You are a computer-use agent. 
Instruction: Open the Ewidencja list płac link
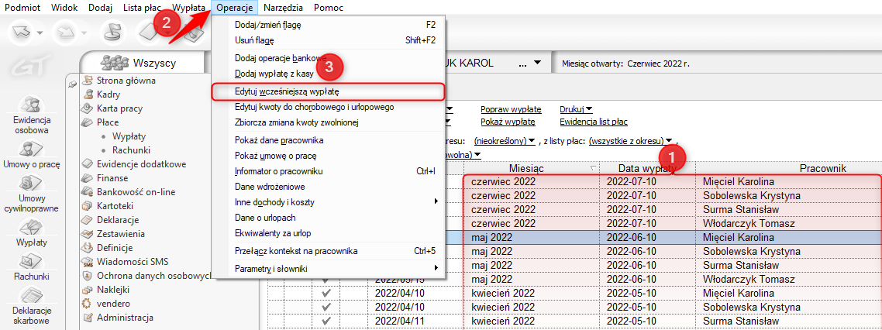coord(593,122)
